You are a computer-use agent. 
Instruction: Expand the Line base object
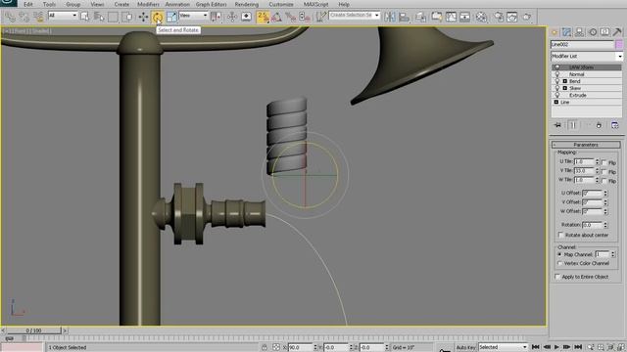click(556, 102)
